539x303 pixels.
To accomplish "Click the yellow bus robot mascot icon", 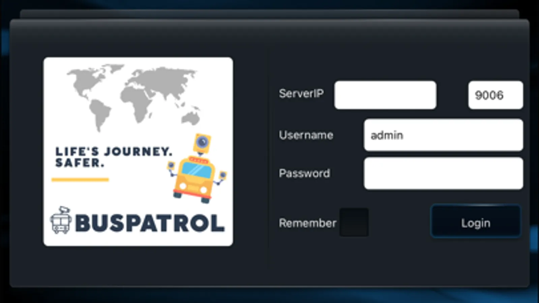I will click(x=198, y=168).
